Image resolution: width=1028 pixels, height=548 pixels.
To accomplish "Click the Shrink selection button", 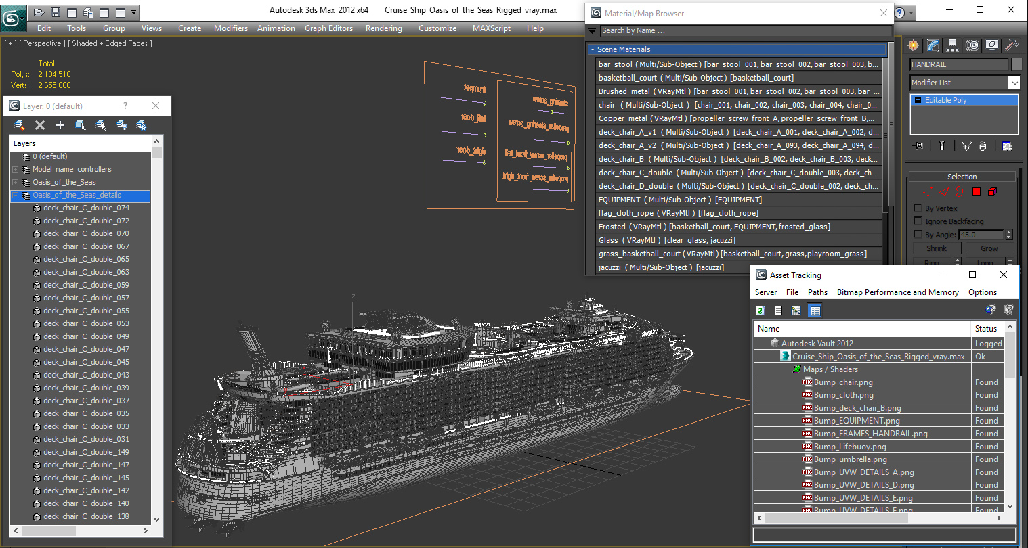I will (937, 248).
